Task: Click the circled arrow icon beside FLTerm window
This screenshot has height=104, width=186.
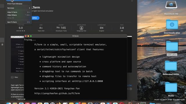Action: coord(131,89)
